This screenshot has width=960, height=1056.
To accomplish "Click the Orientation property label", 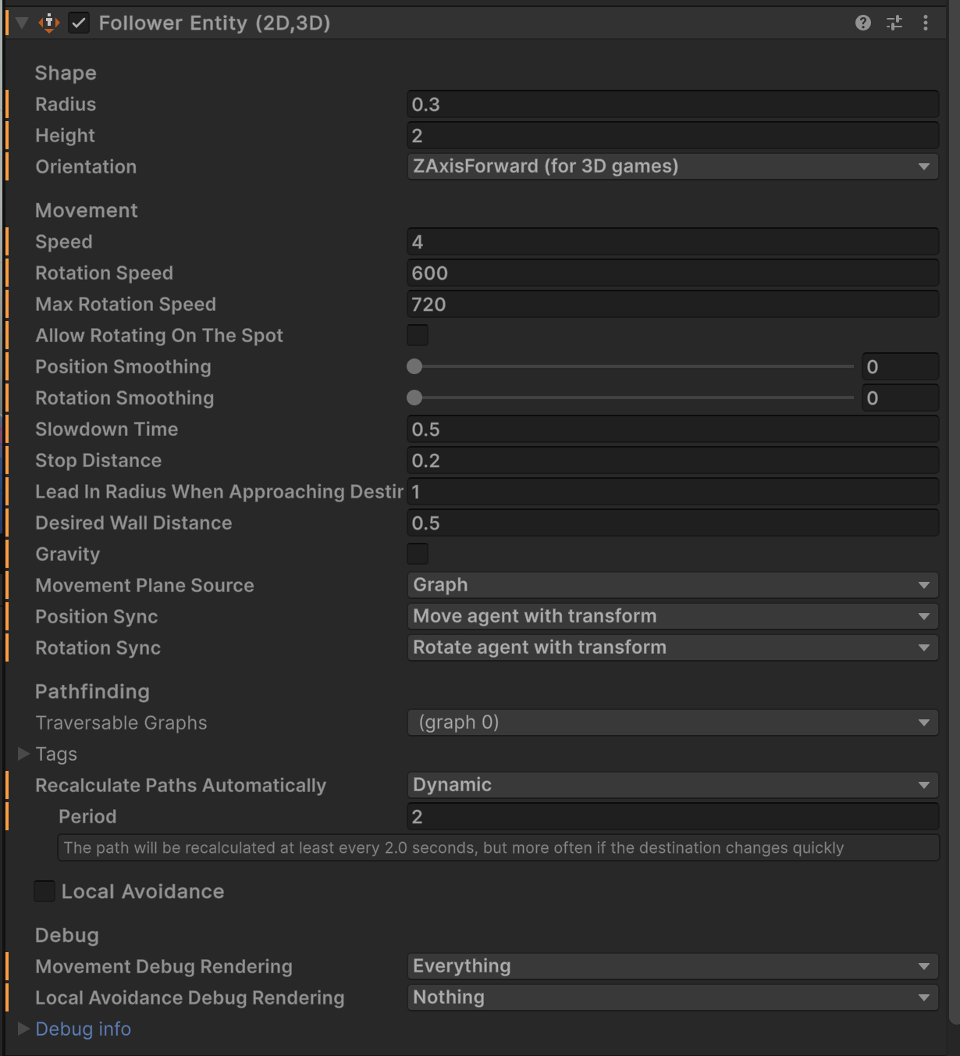I will pyautogui.click(x=86, y=166).
